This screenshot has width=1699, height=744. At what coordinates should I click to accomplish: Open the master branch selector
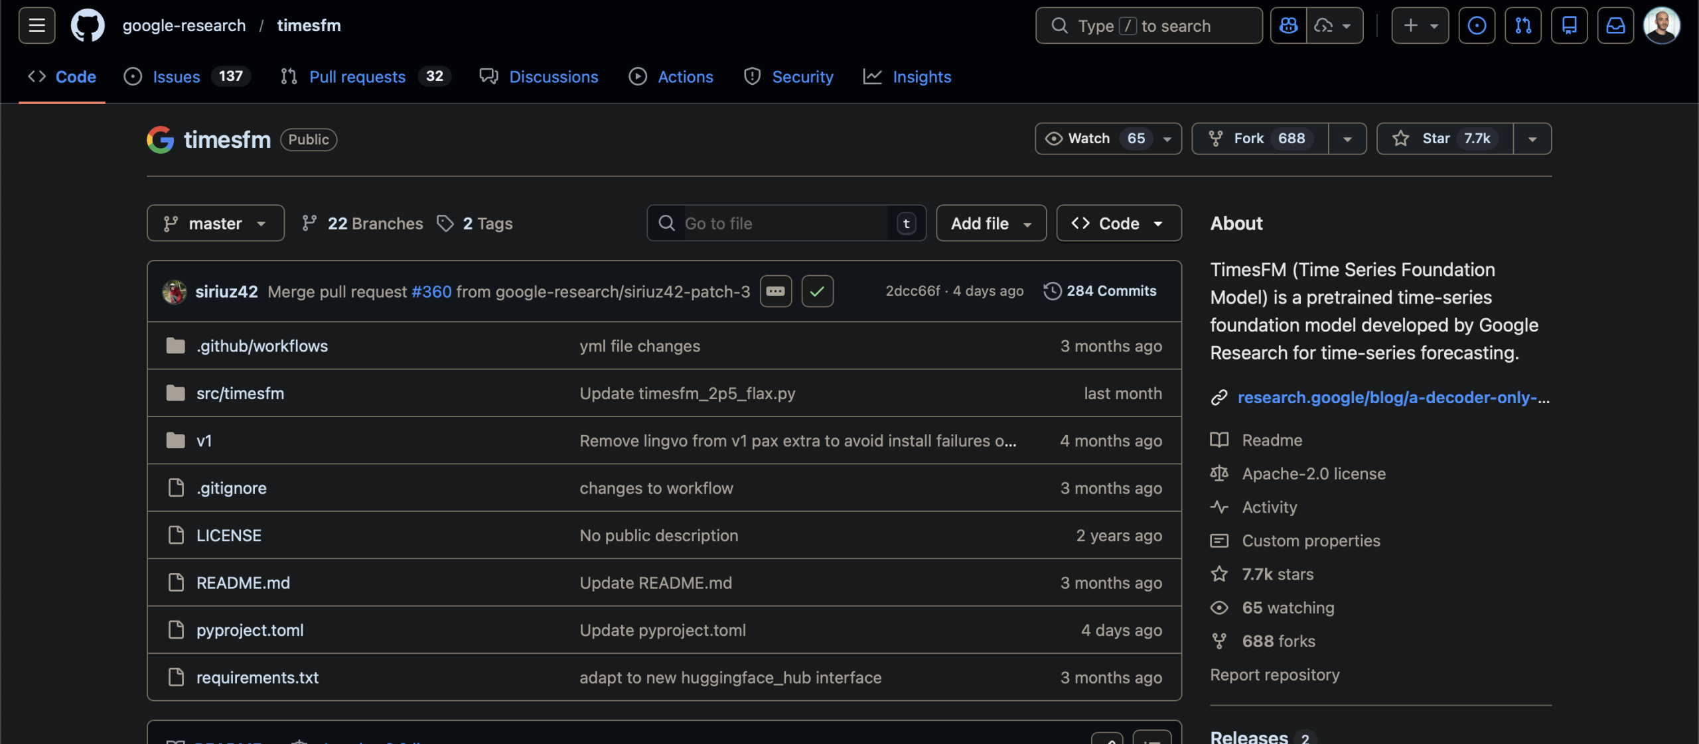tap(214, 223)
